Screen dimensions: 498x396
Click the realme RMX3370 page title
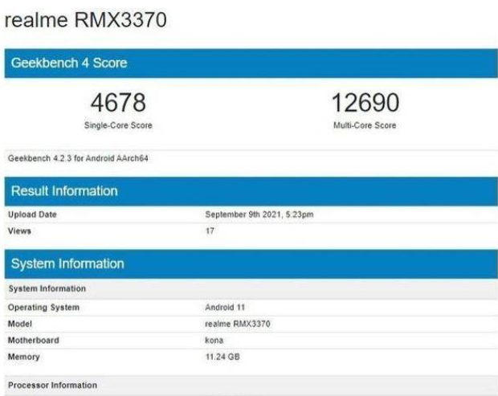click(86, 20)
